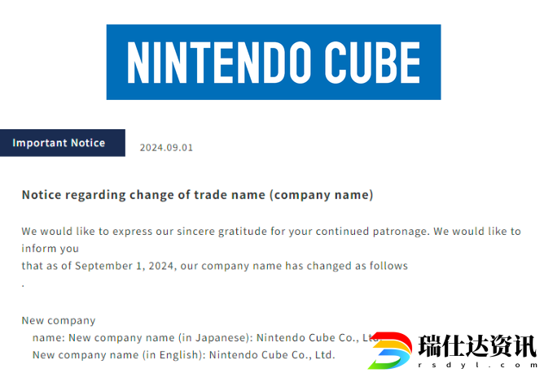Click '(company name)' in the headline
The height and width of the screenshot is (373, 544).
pyautogui.click(x=322, y=195)
